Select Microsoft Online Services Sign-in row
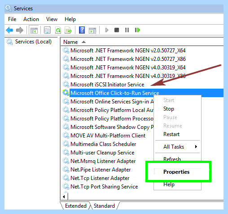Viewport: 228px width, 214px height. 112,102
